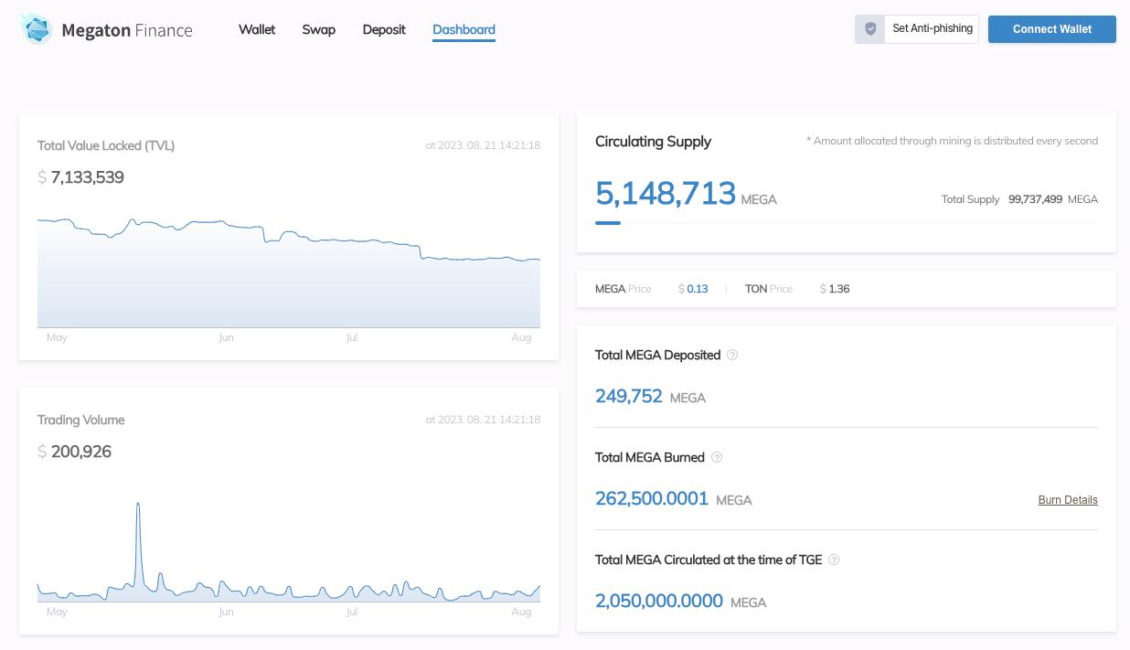Click the TVL chart area near Jul

click(x=352, y=283)
